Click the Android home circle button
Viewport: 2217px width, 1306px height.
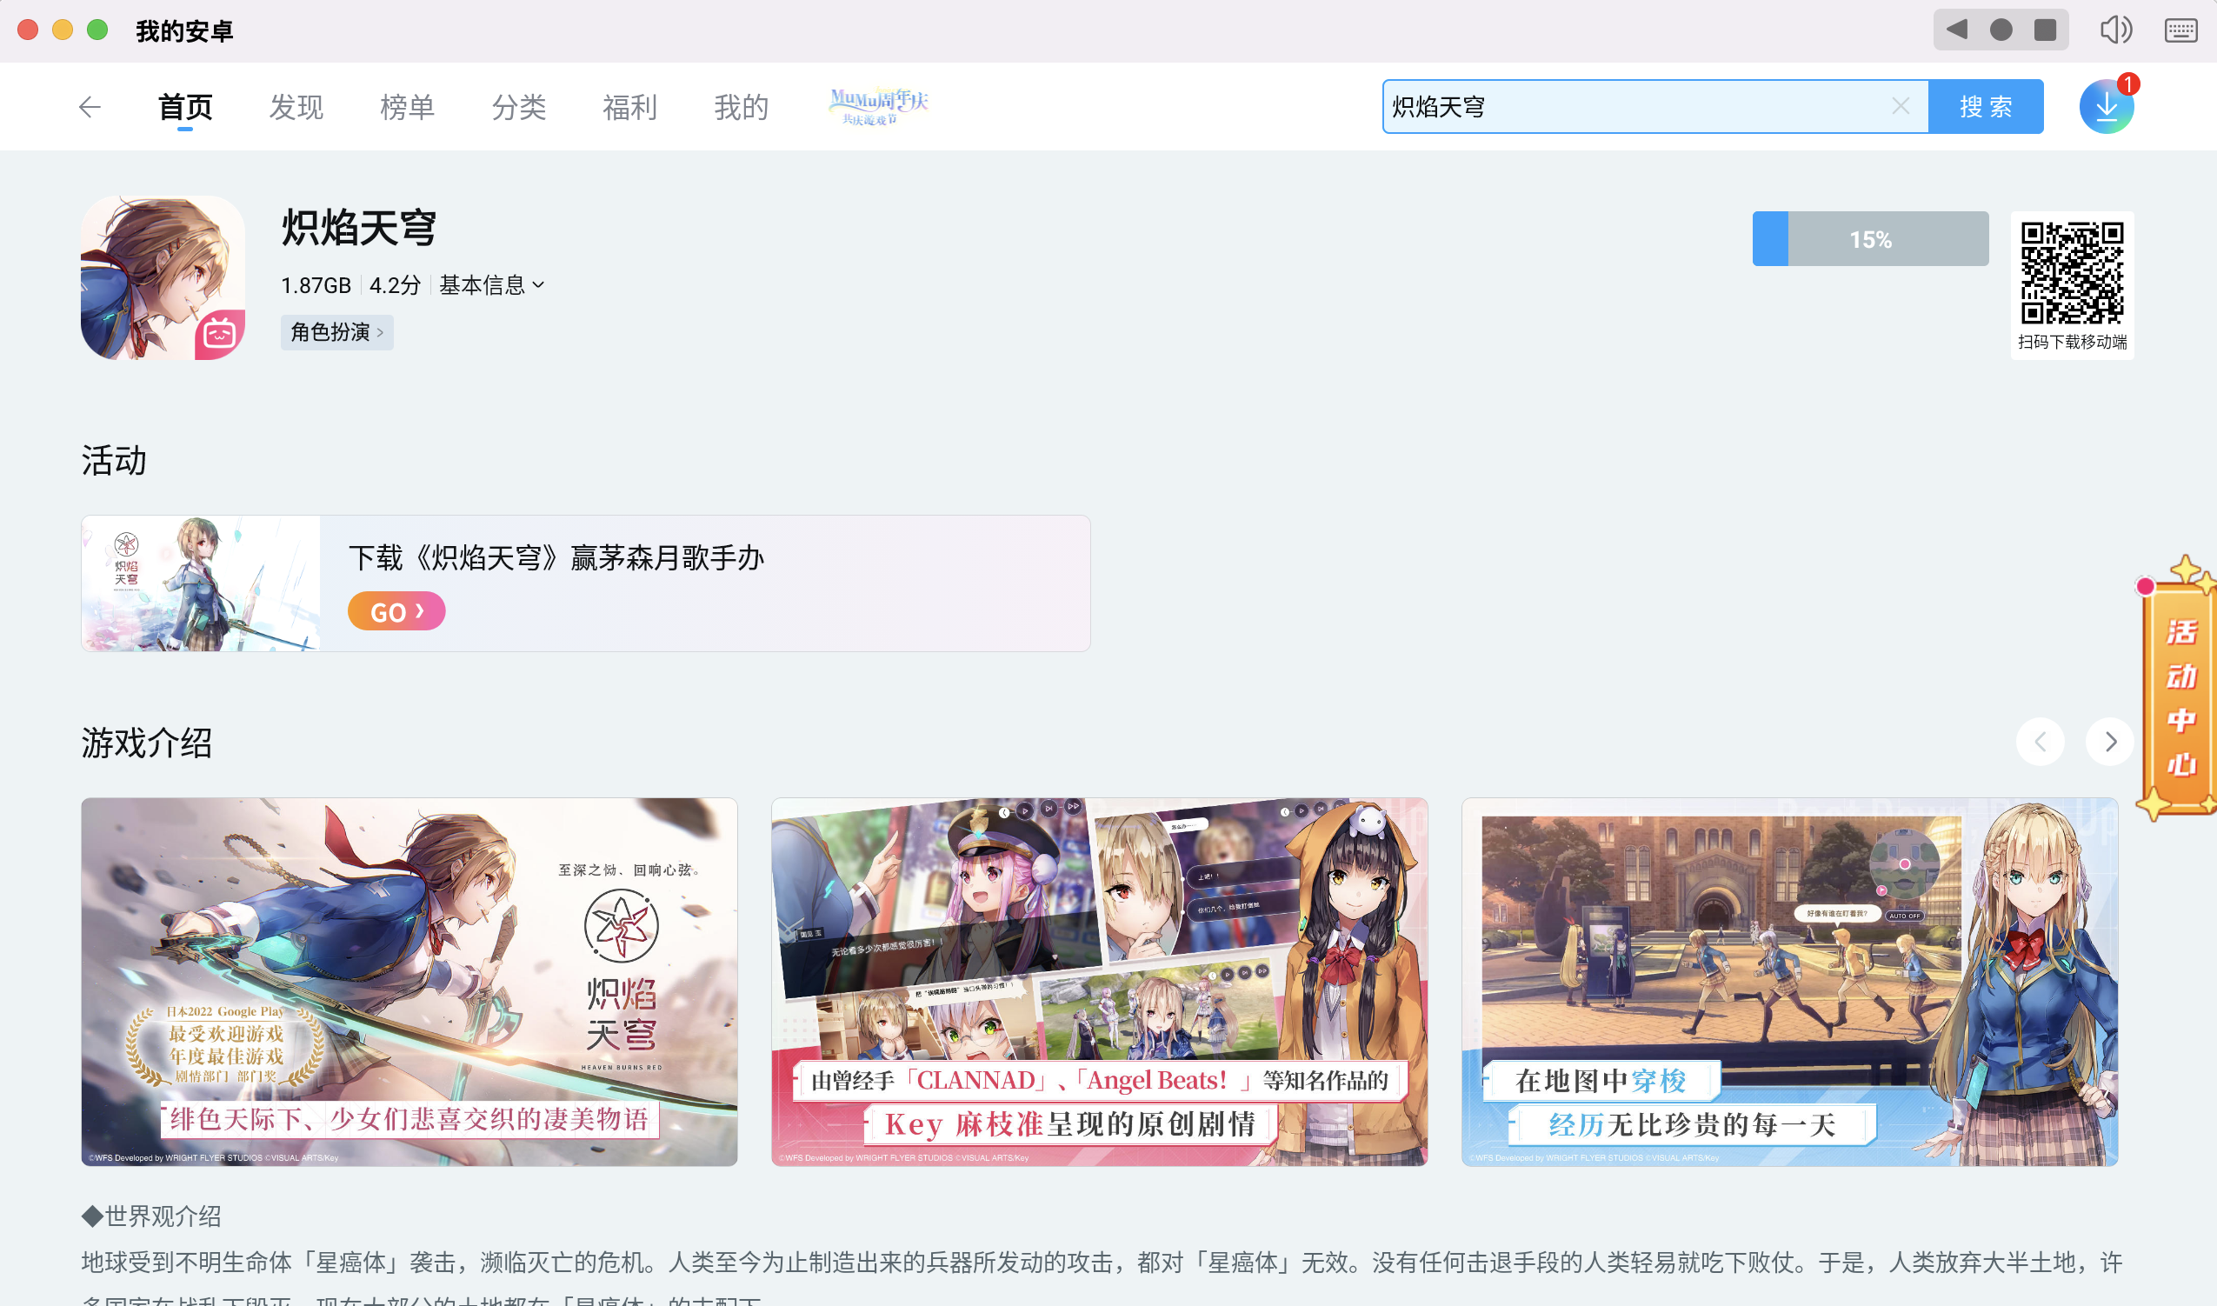2001,30
